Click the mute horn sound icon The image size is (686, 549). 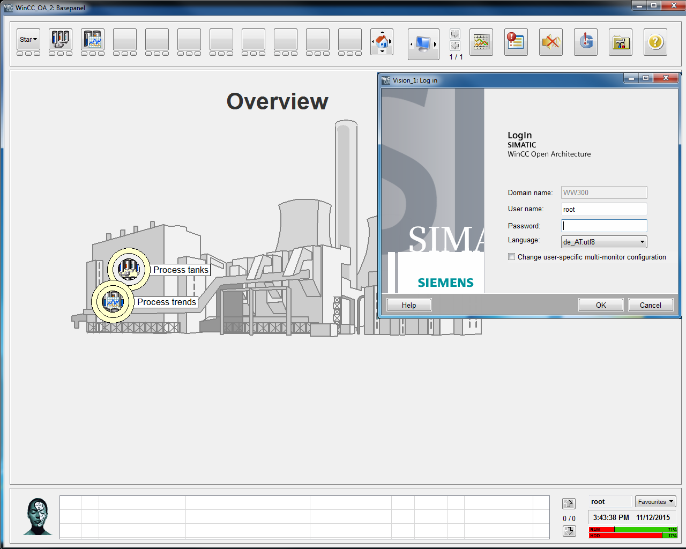coord(550,42)
